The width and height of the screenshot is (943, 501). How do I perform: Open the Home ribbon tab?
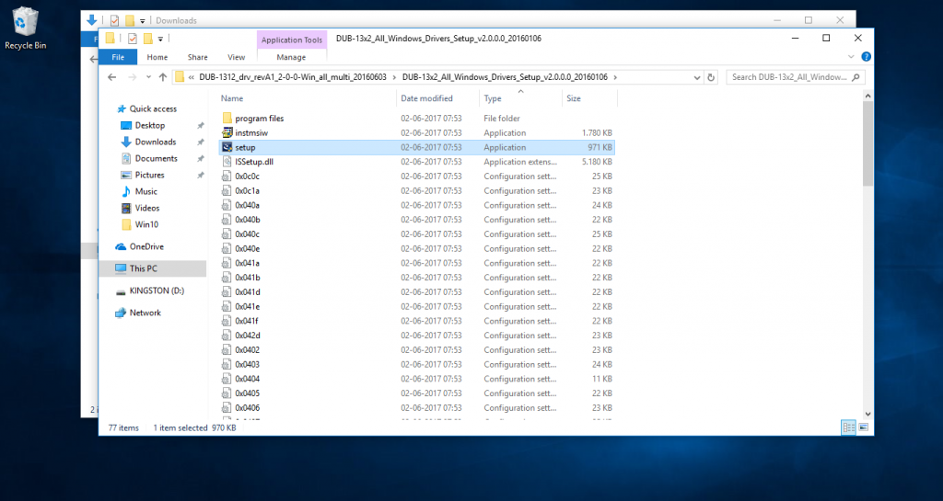(157, 57)
